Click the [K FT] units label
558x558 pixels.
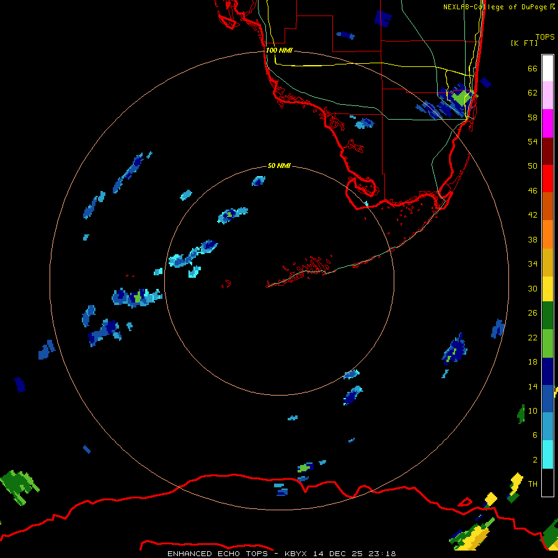(x=524, y=43)
